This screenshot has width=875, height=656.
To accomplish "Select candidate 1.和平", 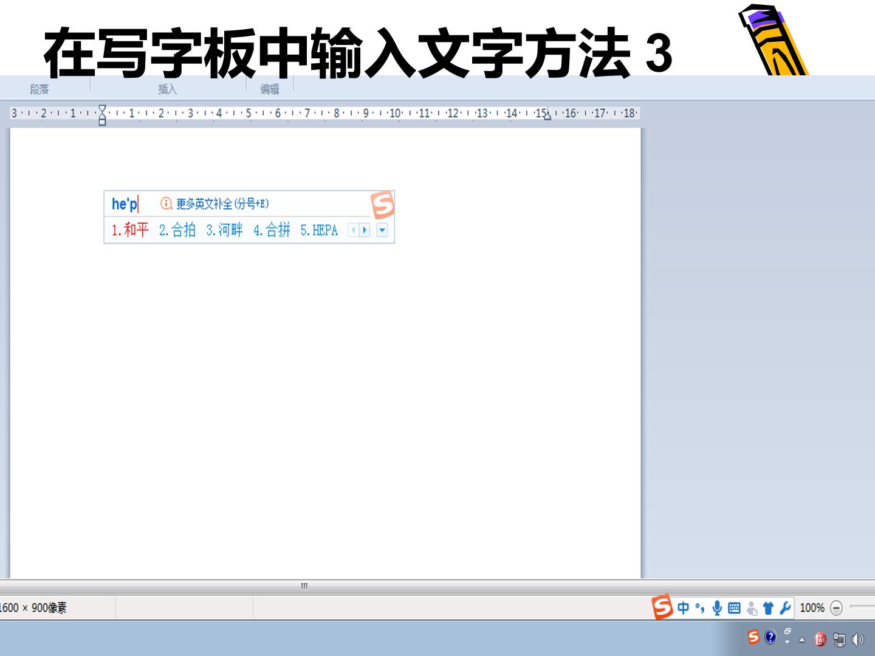I will (130, 230).
